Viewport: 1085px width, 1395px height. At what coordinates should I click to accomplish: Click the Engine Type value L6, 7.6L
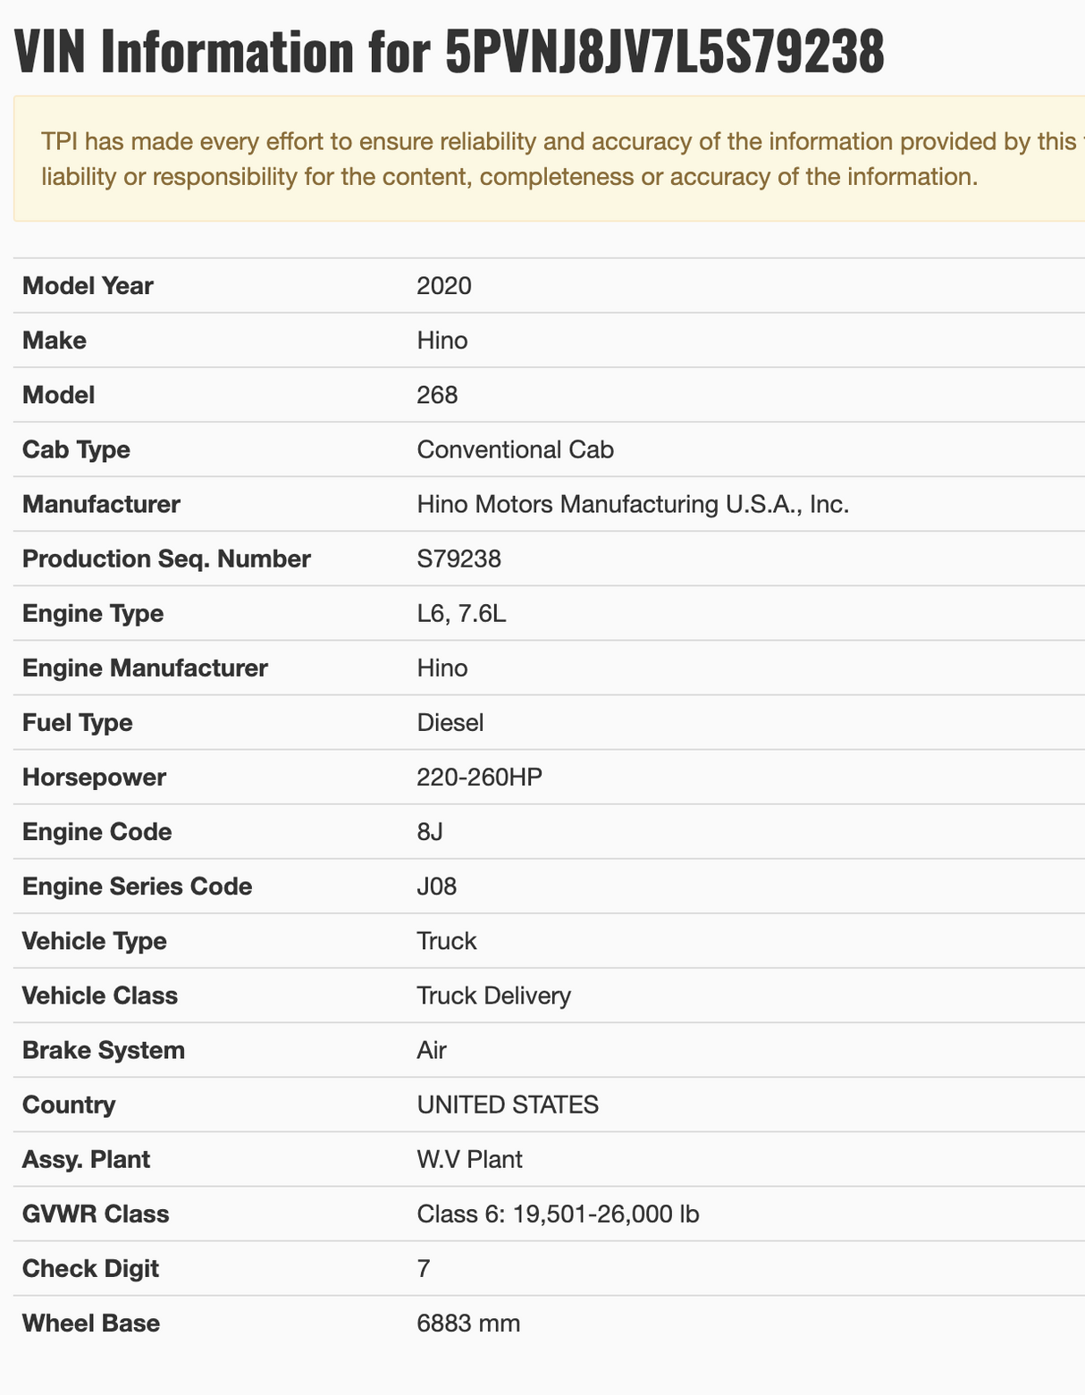coord(462,614)
